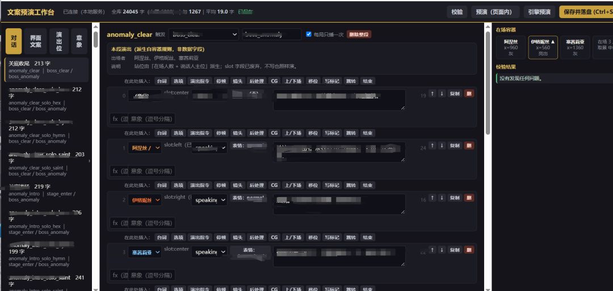The width and height of the screenshot is (613, 291).
Task: Move dialogue line 2 down with arrow
Action: pos(442,198)
